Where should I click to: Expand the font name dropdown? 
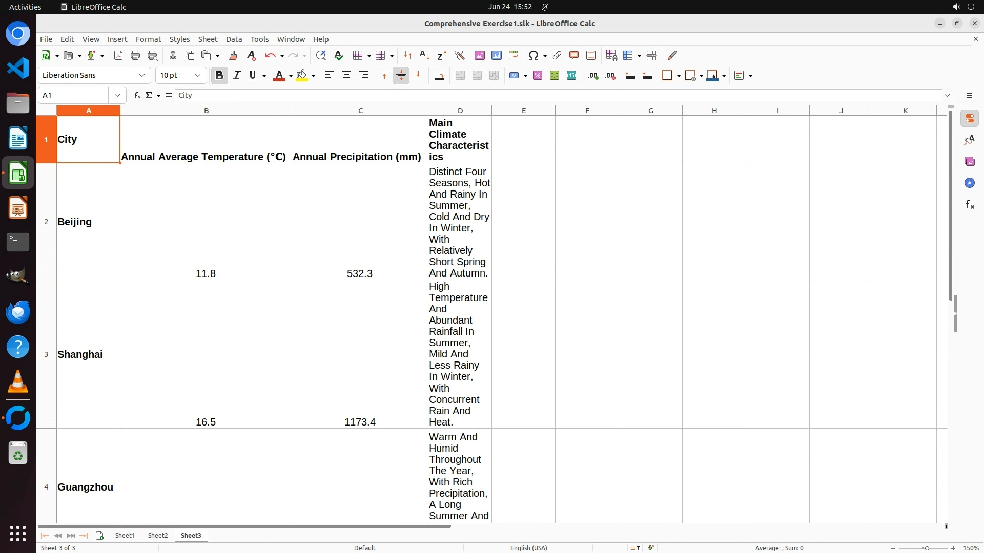142,76
